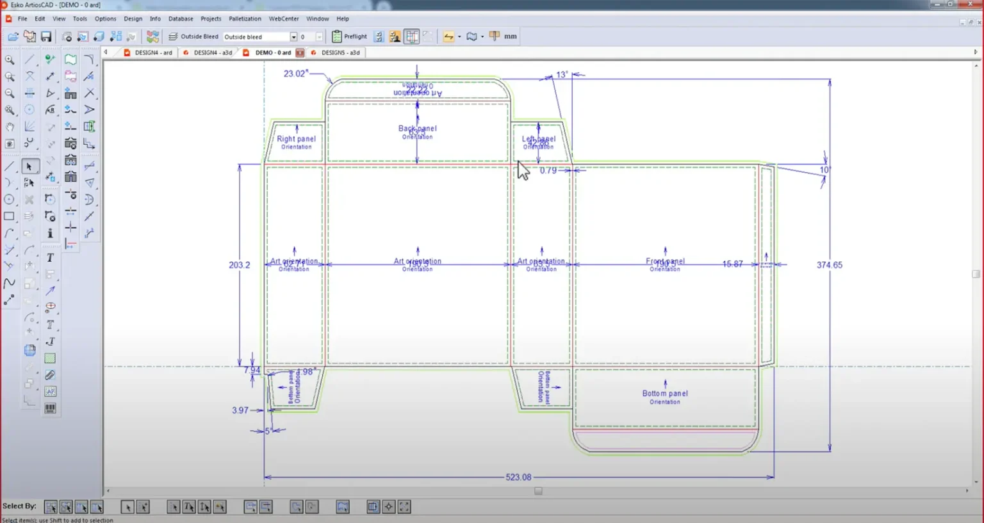Open the Palletization menu
This screenshot has height=523, width=984.
(245, 19)
